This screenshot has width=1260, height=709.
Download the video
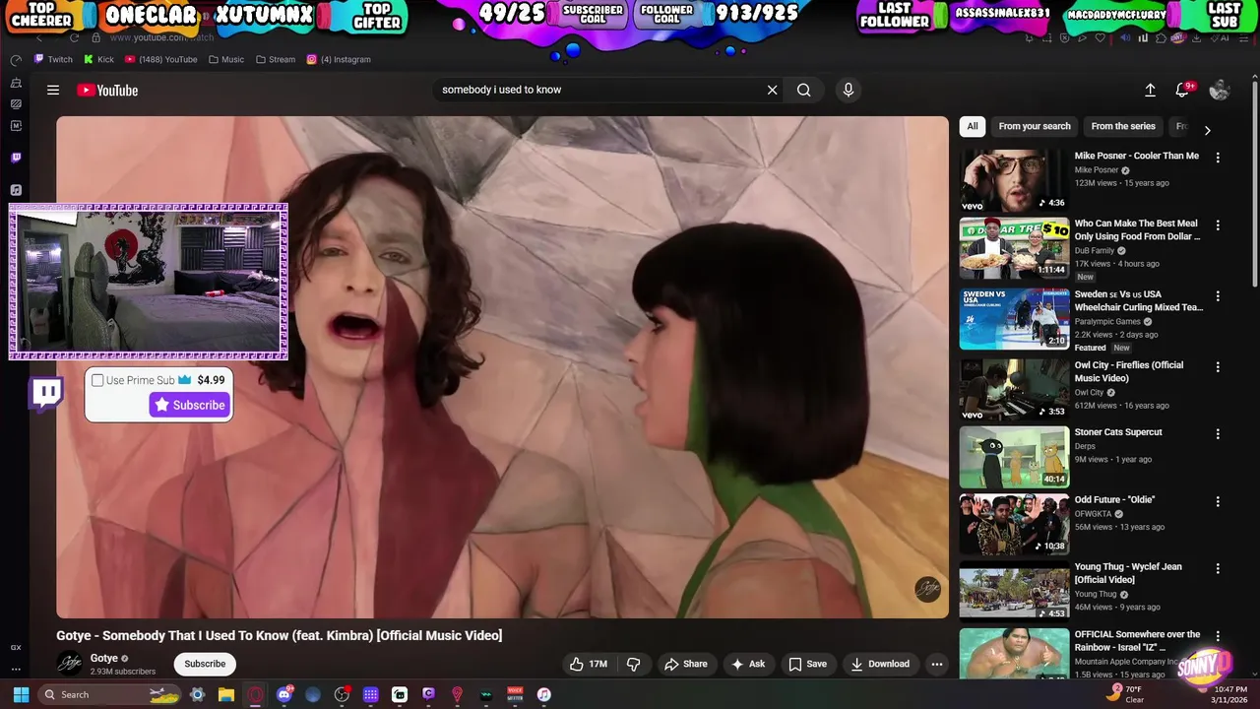click(880, 664)
